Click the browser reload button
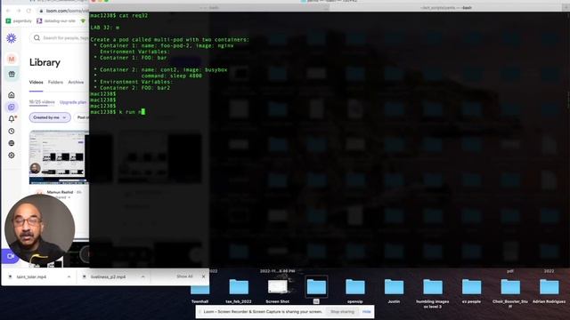Viewport: 570px width, 320px height. point(28,11)
